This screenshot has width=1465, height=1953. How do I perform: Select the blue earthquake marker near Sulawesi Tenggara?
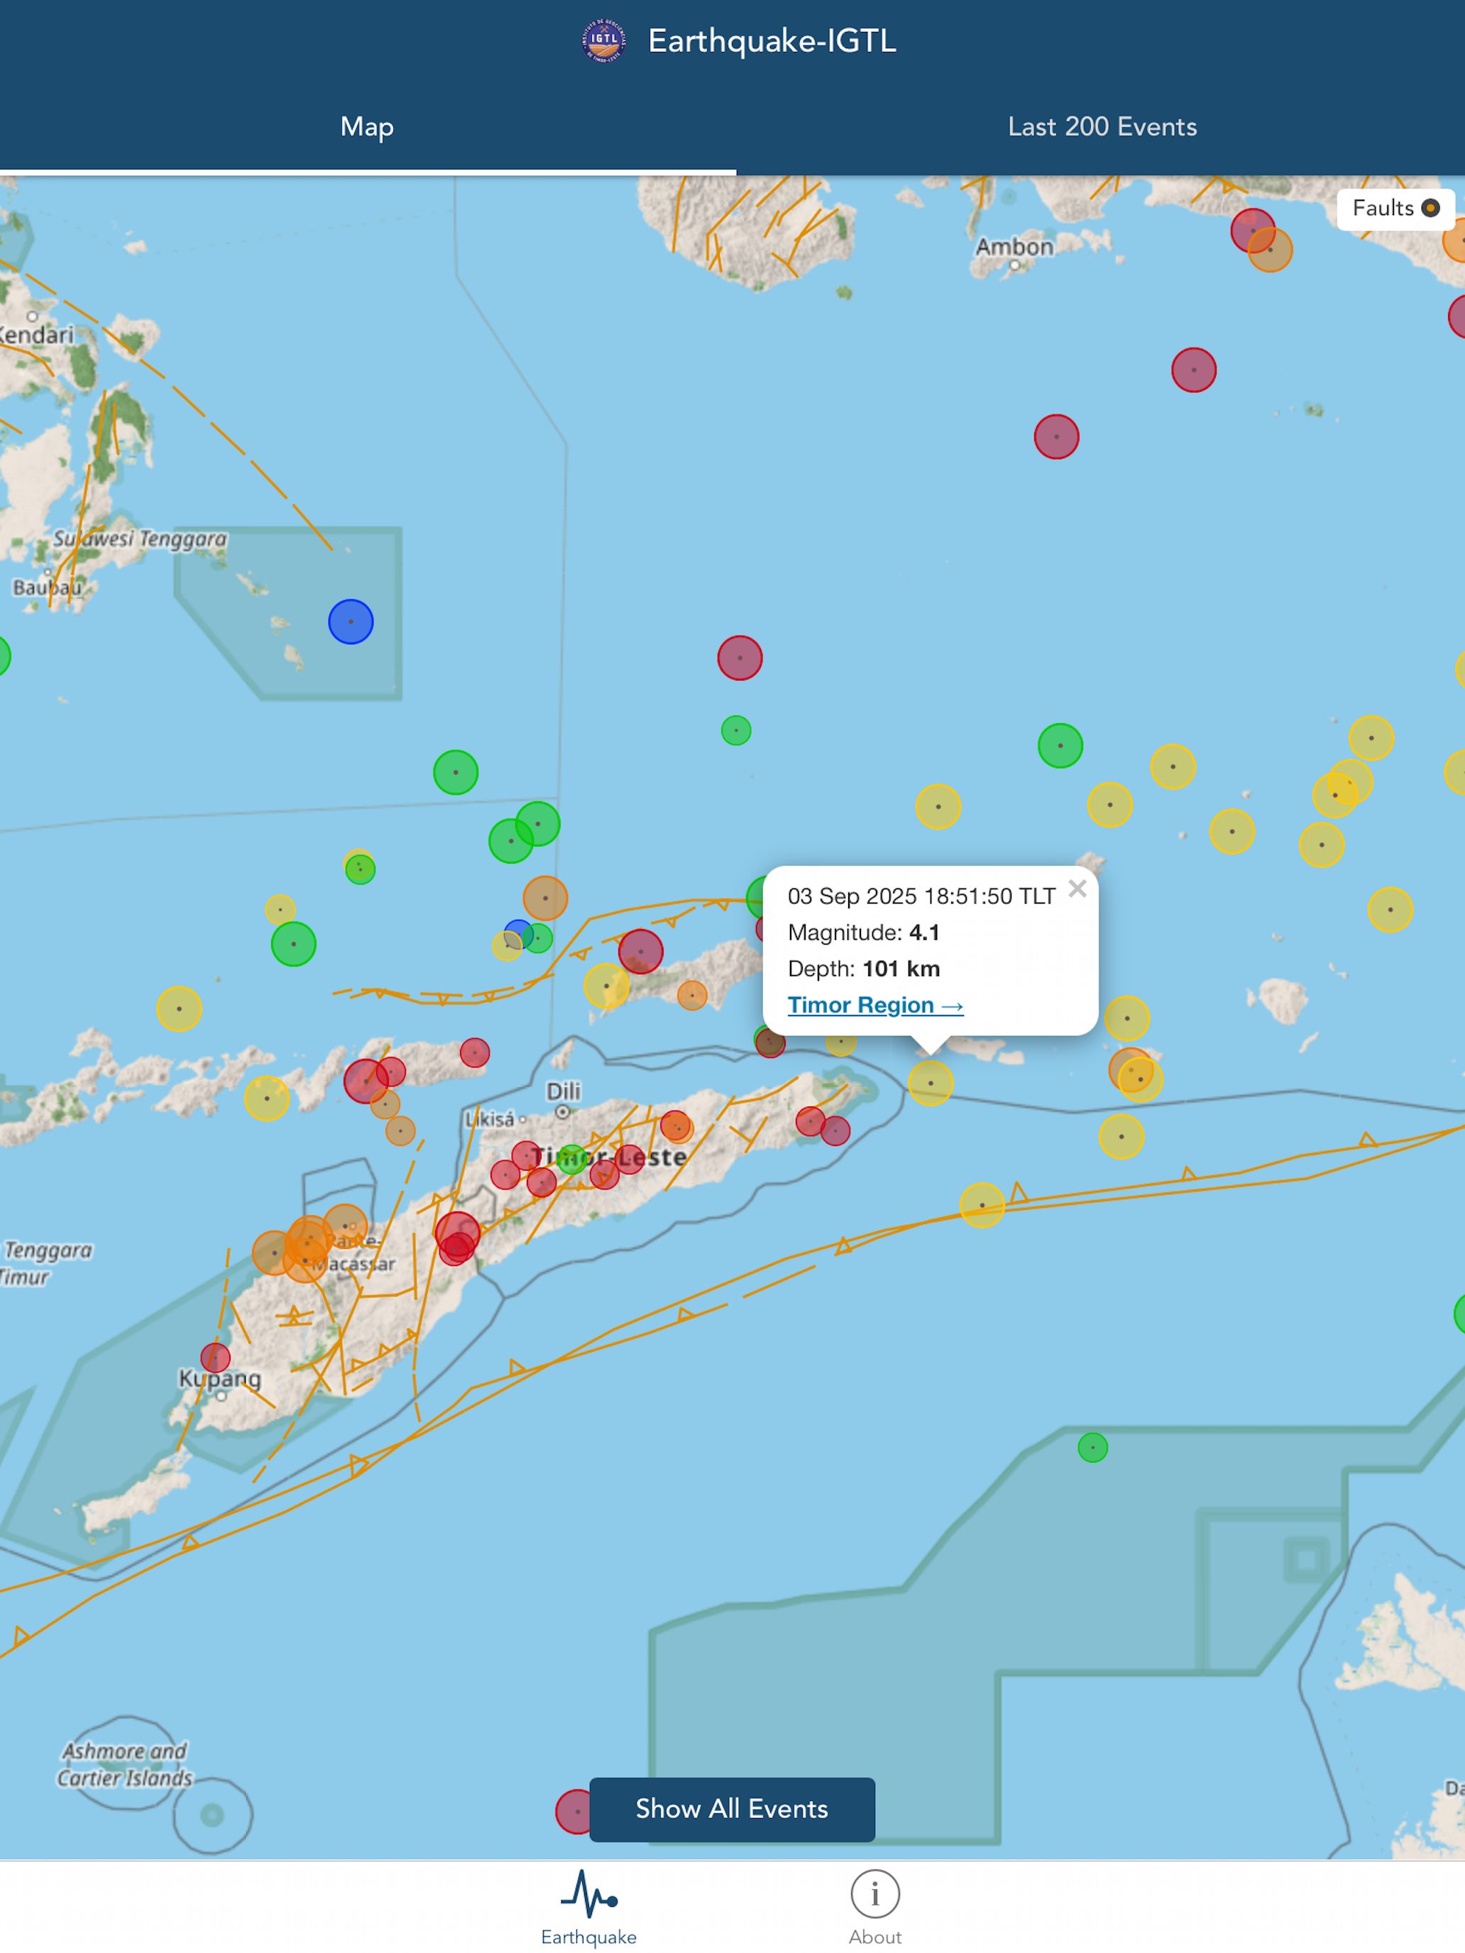(351, 622)
